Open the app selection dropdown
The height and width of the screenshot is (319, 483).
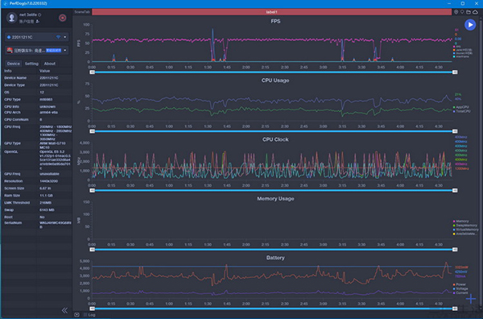point(37,50)
